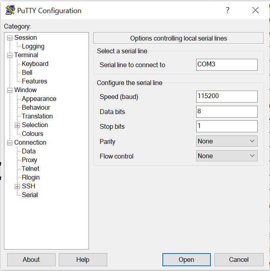Collapse the Connection tree node

[10, 143]
